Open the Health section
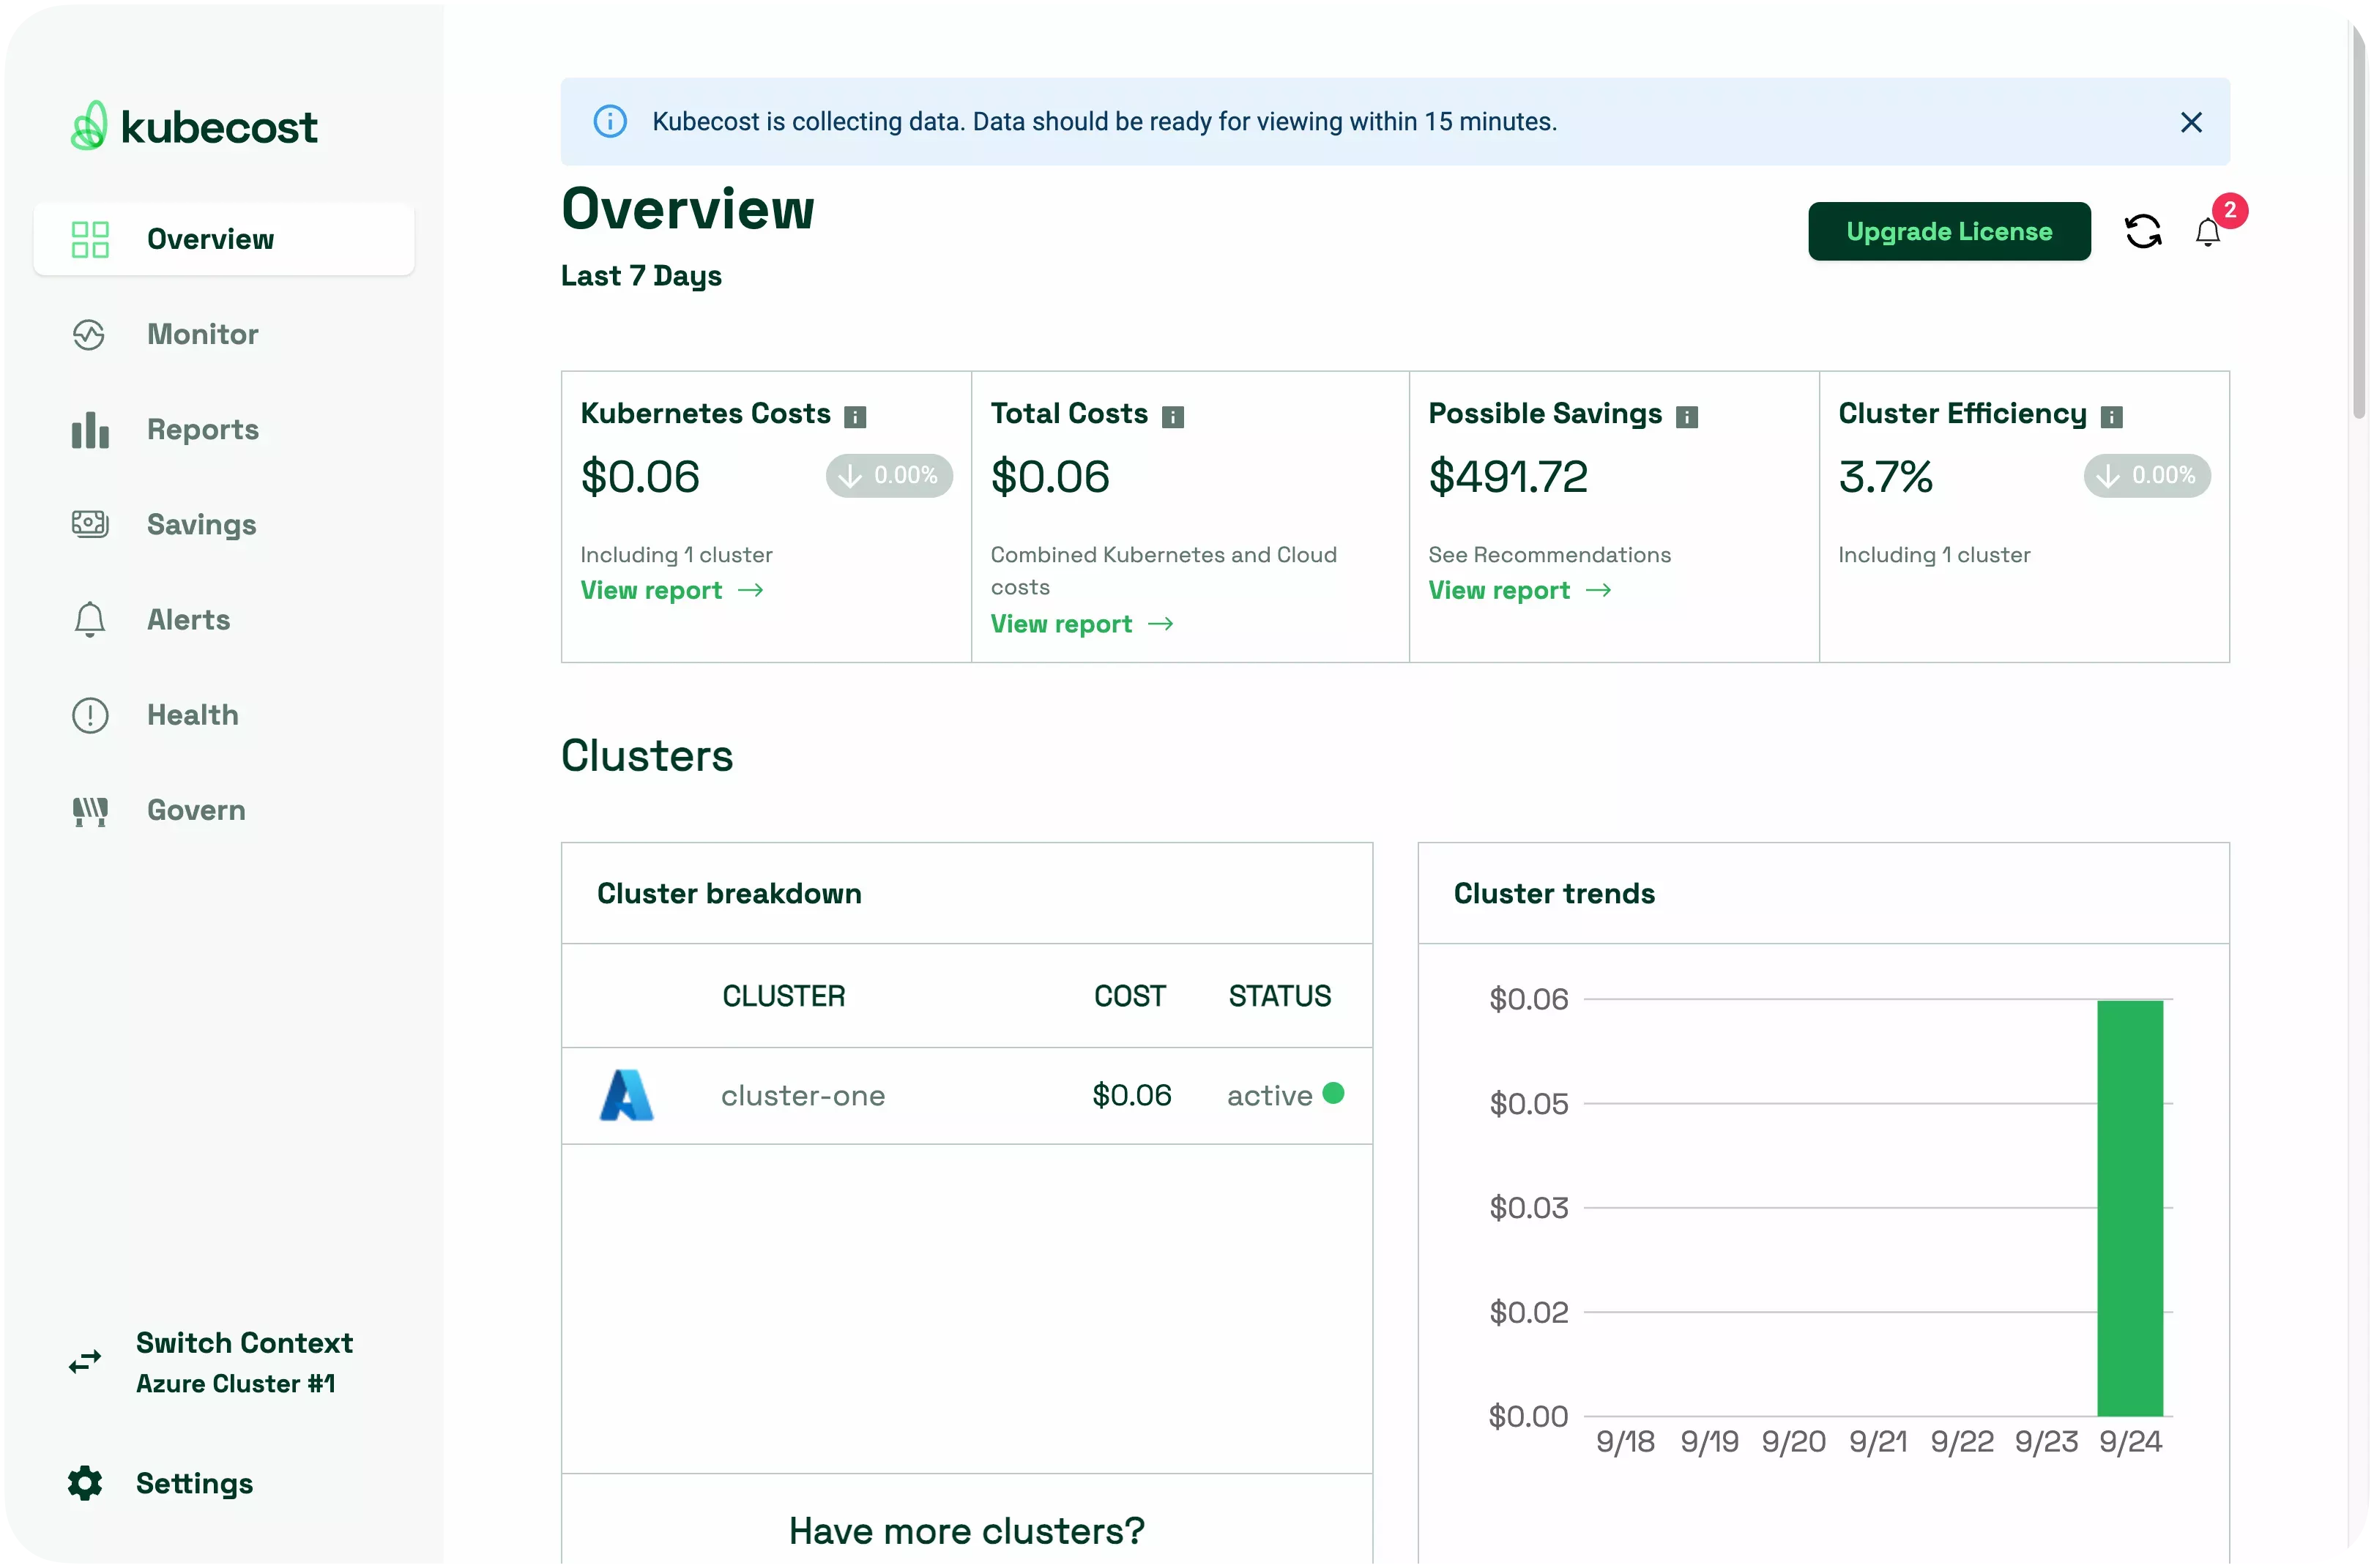The image size is (2374, 1568). point(192,714)
